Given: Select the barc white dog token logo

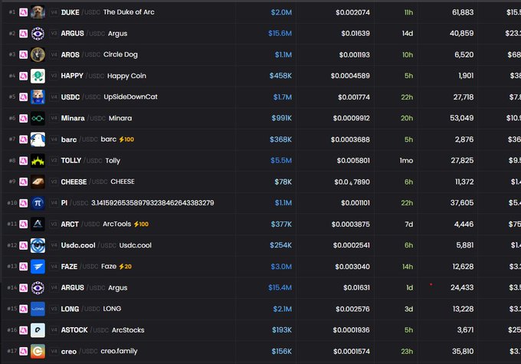Looking at the screenshot, I should point(38,139).
